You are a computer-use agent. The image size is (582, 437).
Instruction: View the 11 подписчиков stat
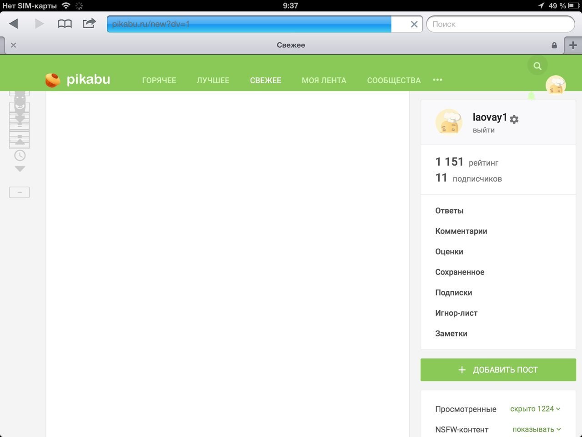coord(468,178)
